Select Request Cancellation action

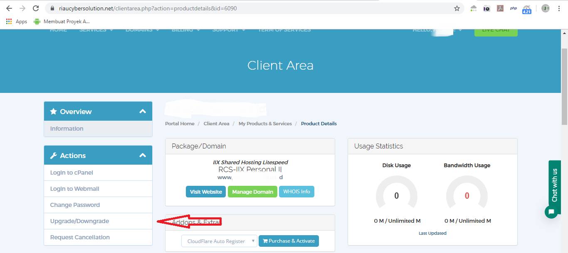[x=98, y=237]
